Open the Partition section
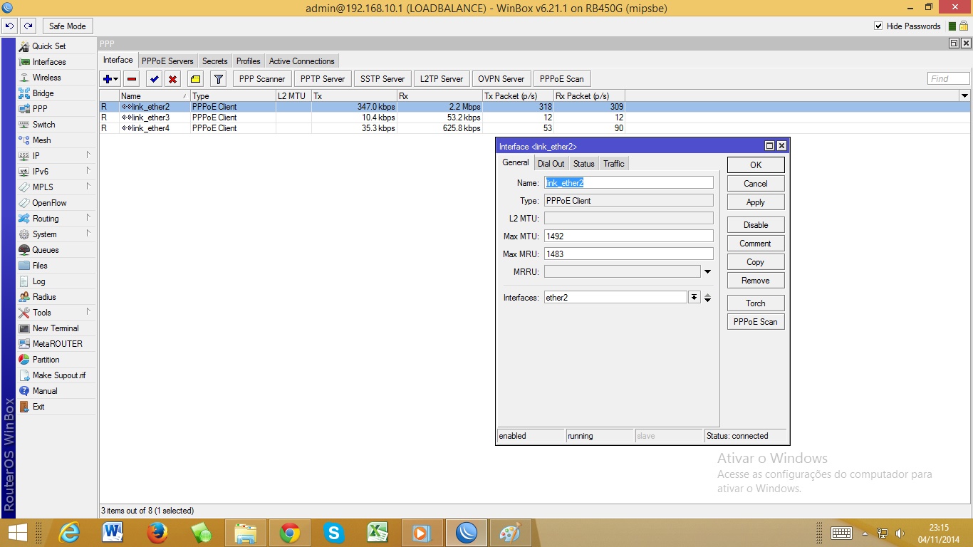 click(46, 360)
